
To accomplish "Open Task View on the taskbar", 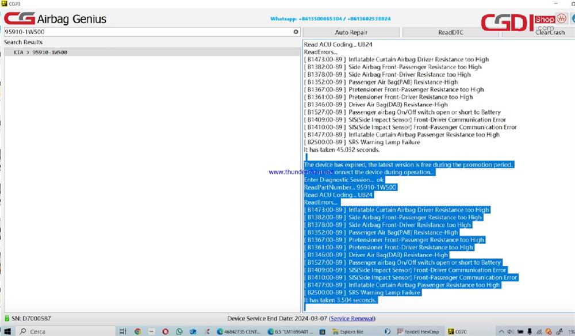I will [x=123, y=331].
